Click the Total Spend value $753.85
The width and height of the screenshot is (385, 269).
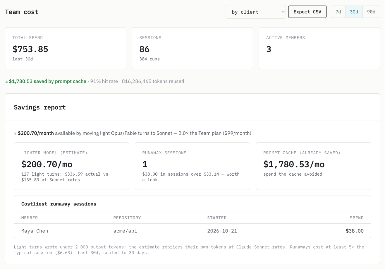pos(30,49)
